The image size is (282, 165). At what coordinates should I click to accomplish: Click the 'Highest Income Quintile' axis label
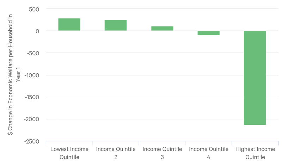(255, 153)
